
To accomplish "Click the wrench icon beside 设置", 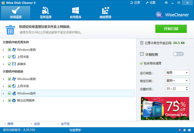I will [147, 3].
